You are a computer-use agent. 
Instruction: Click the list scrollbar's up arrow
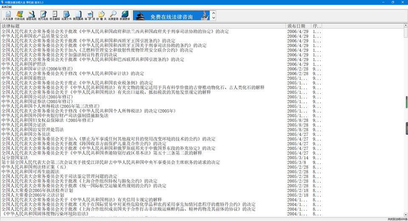coord(405,26)
